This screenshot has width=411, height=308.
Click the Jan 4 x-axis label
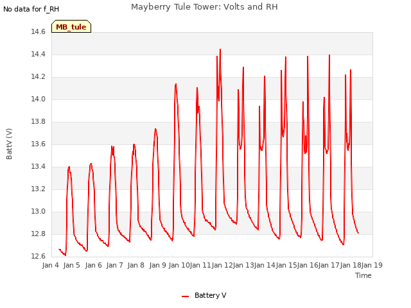click(x=51, y=265)
